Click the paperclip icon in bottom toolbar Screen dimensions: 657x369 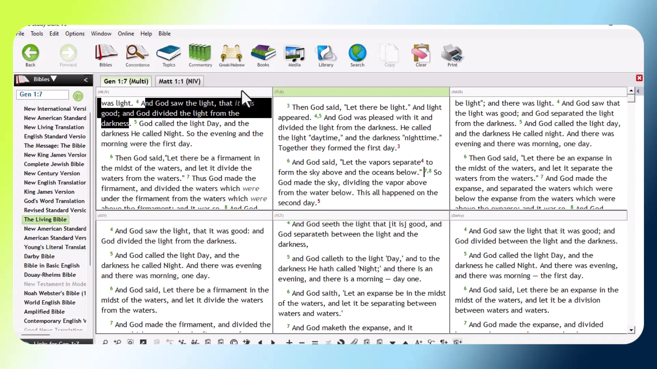(354, 342)
